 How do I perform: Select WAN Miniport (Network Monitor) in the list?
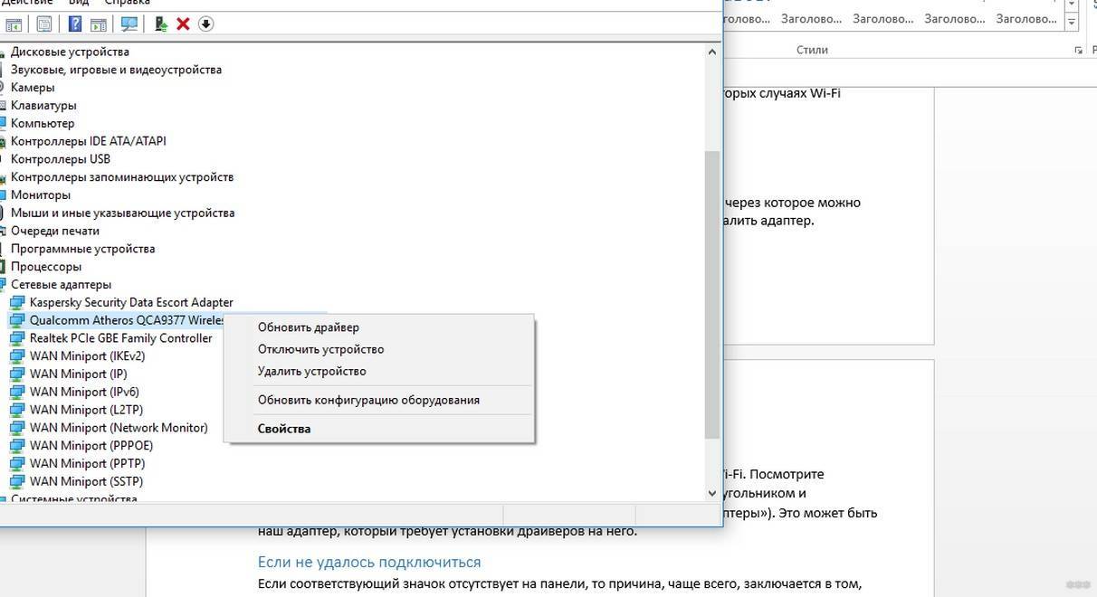click(119, 428)
